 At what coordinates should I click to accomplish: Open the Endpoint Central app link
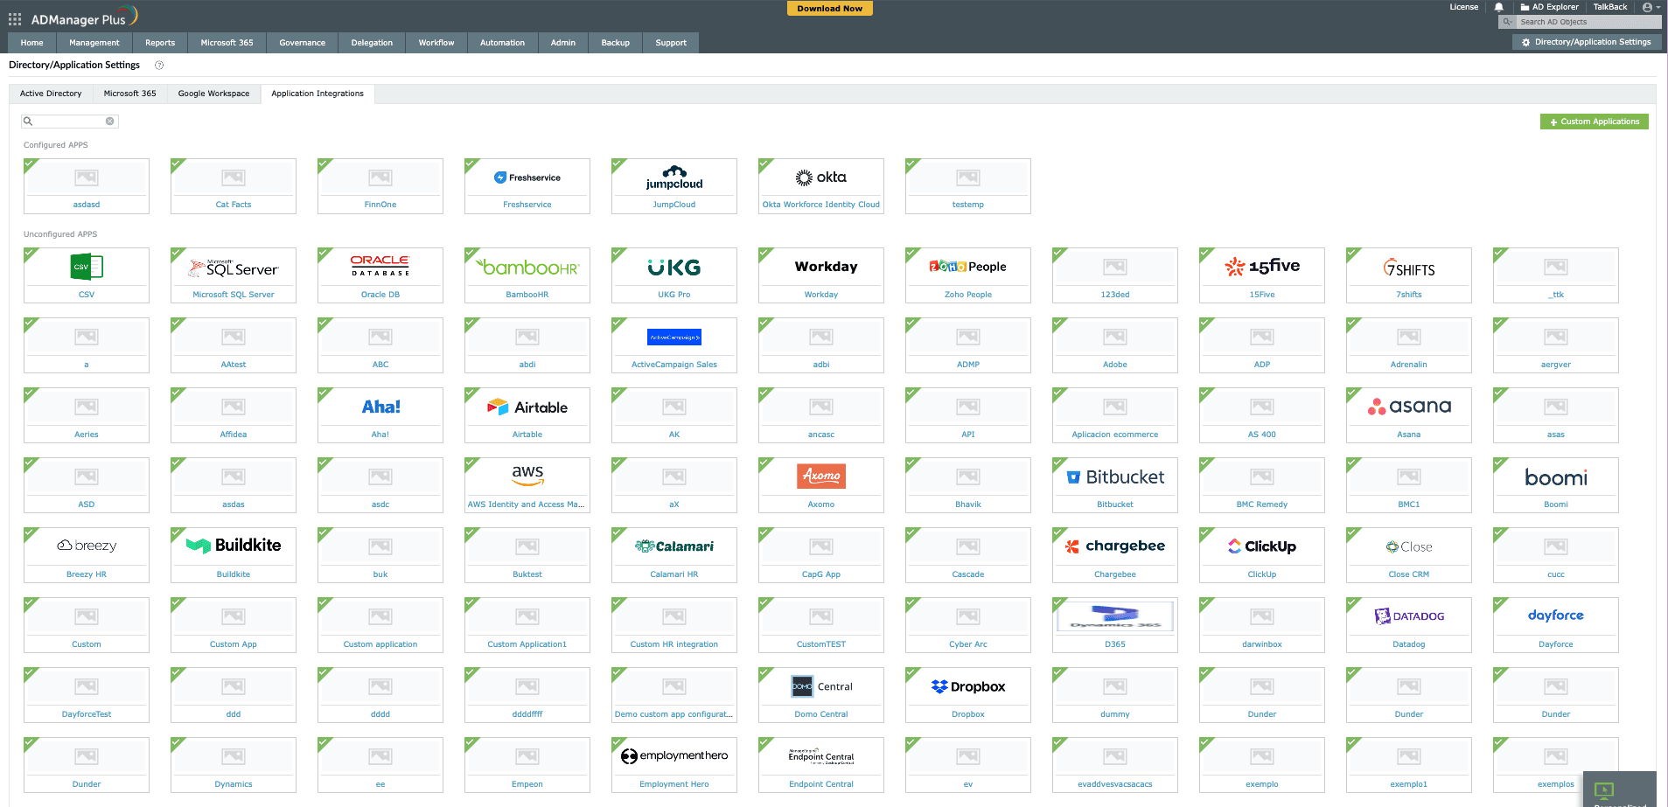[x=821, y=784]
